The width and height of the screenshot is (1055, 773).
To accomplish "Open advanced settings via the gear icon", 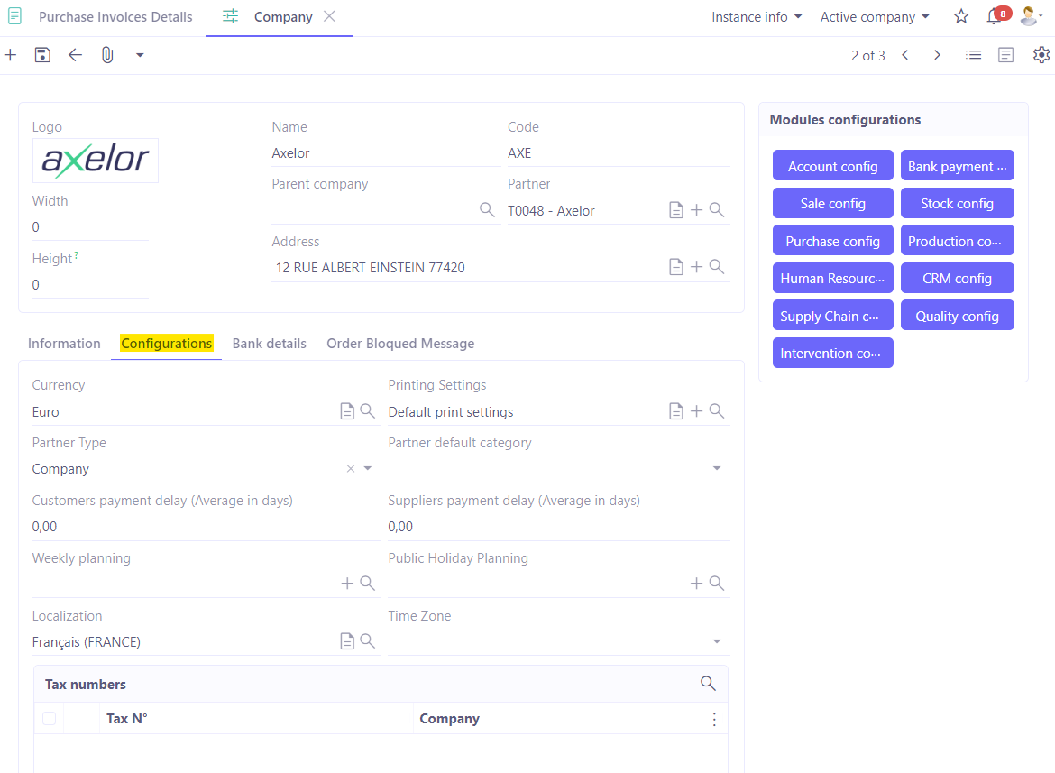I will point(1041,55).
